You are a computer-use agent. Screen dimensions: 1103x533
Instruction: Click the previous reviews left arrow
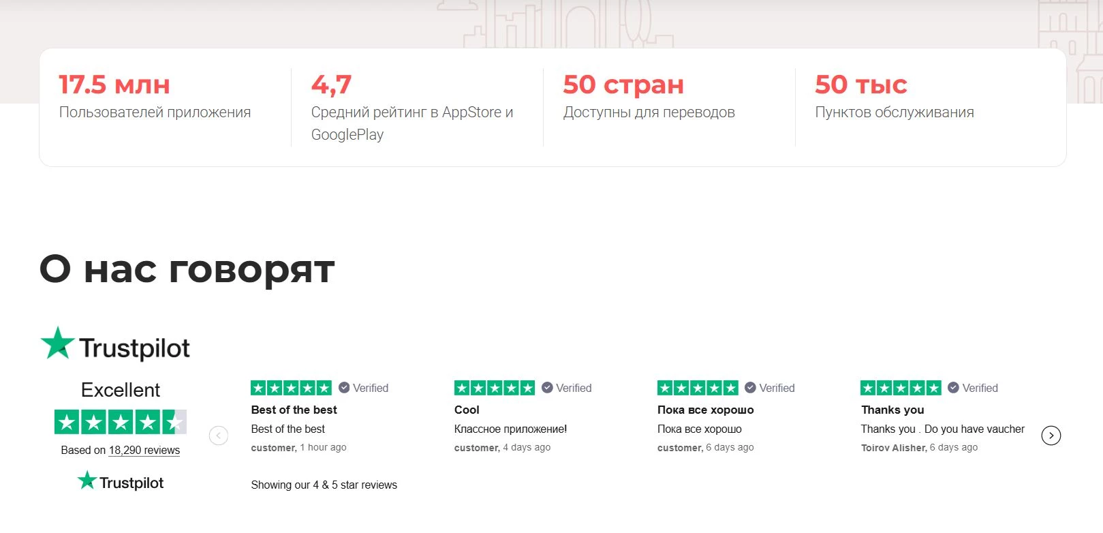219,436
